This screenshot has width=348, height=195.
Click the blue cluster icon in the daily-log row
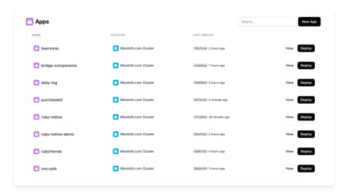point(116,83)
